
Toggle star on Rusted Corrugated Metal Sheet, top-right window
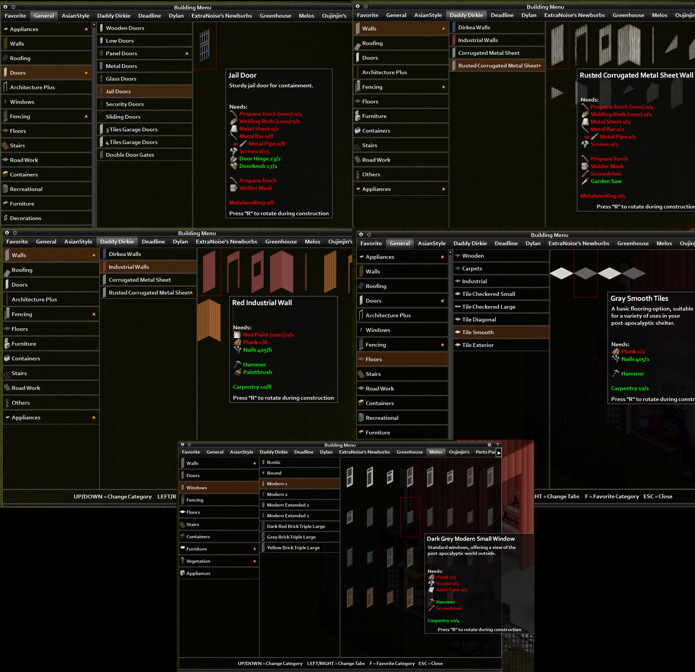540,66
